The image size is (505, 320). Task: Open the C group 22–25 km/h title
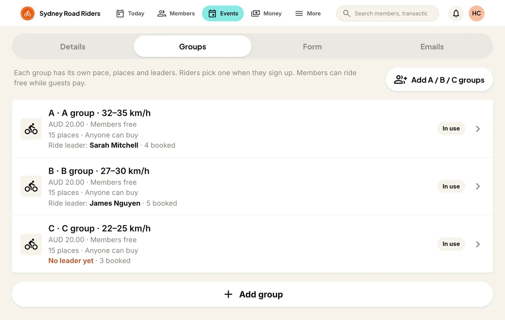point(99,229)
